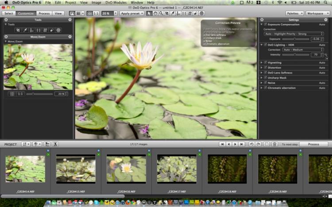
Task: Click the rotate left icon in Project bar
Action: point(251,144)
